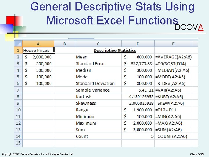Click the Skewness label cell
This screenshot has height=157, width=209.
point(98,103)
